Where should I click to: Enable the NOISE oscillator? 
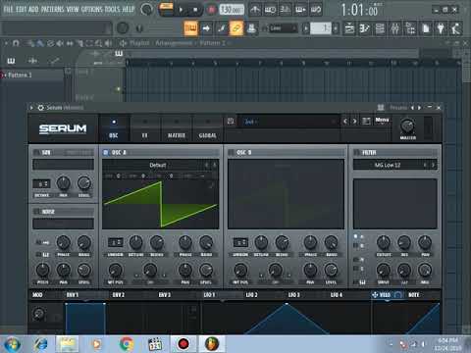pyautogui.click(x=36, y=212)
